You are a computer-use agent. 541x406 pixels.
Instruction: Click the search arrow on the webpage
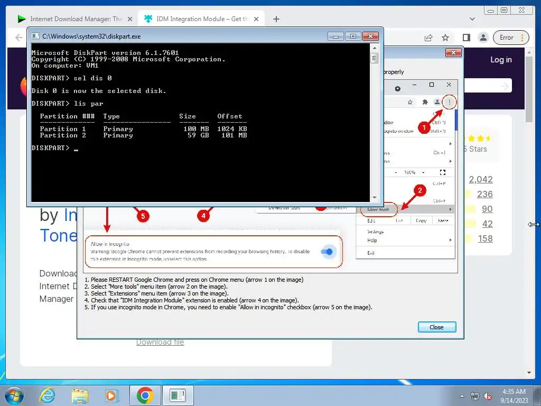(505, 86)
